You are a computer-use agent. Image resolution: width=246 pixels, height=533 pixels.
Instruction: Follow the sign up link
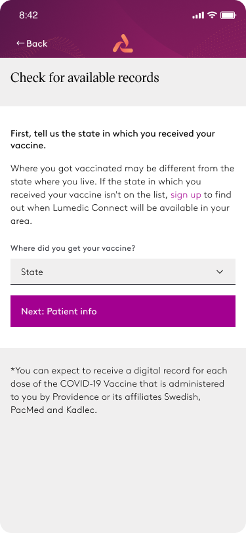click(186, 195)
